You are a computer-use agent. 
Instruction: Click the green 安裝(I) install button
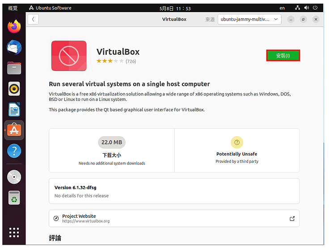pos(283,56)
